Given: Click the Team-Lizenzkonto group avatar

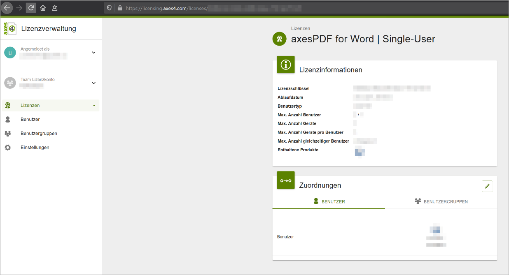Looking at the screenshot, I should [10, 83].
